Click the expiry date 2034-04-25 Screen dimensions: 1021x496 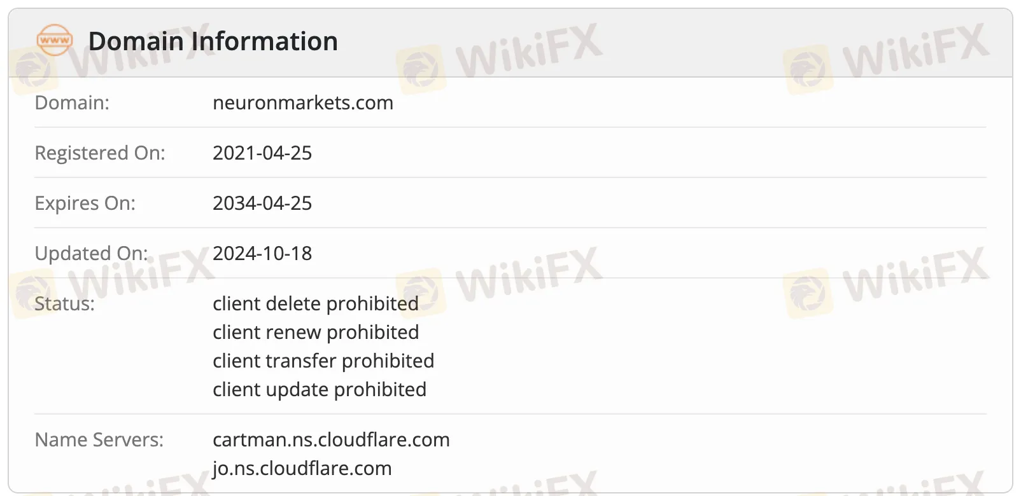coord(262,203)
